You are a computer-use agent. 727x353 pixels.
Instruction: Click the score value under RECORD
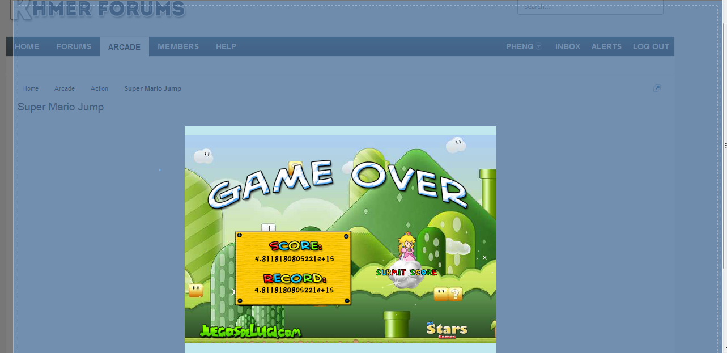[x=294, y=290]
